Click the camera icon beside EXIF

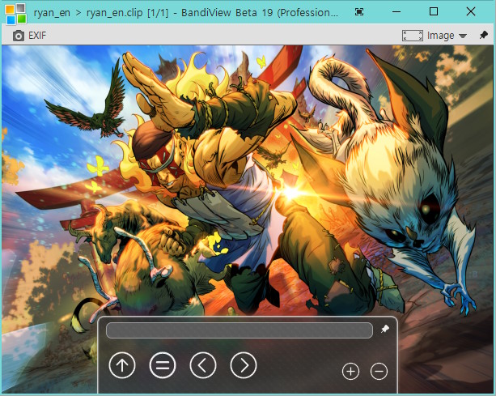point(19,36)
